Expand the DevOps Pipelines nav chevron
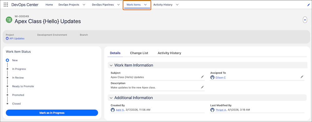The image size is (312, 122). 119,5
